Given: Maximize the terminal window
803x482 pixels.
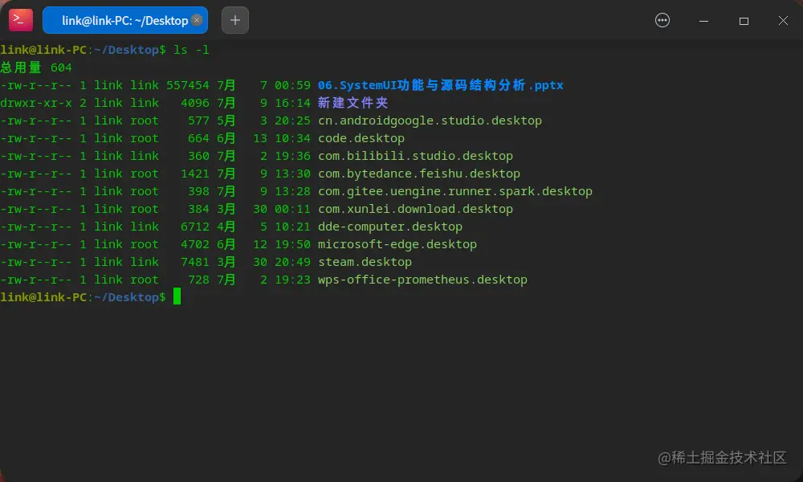Looking at the screenshot, I should click(744, 21).
